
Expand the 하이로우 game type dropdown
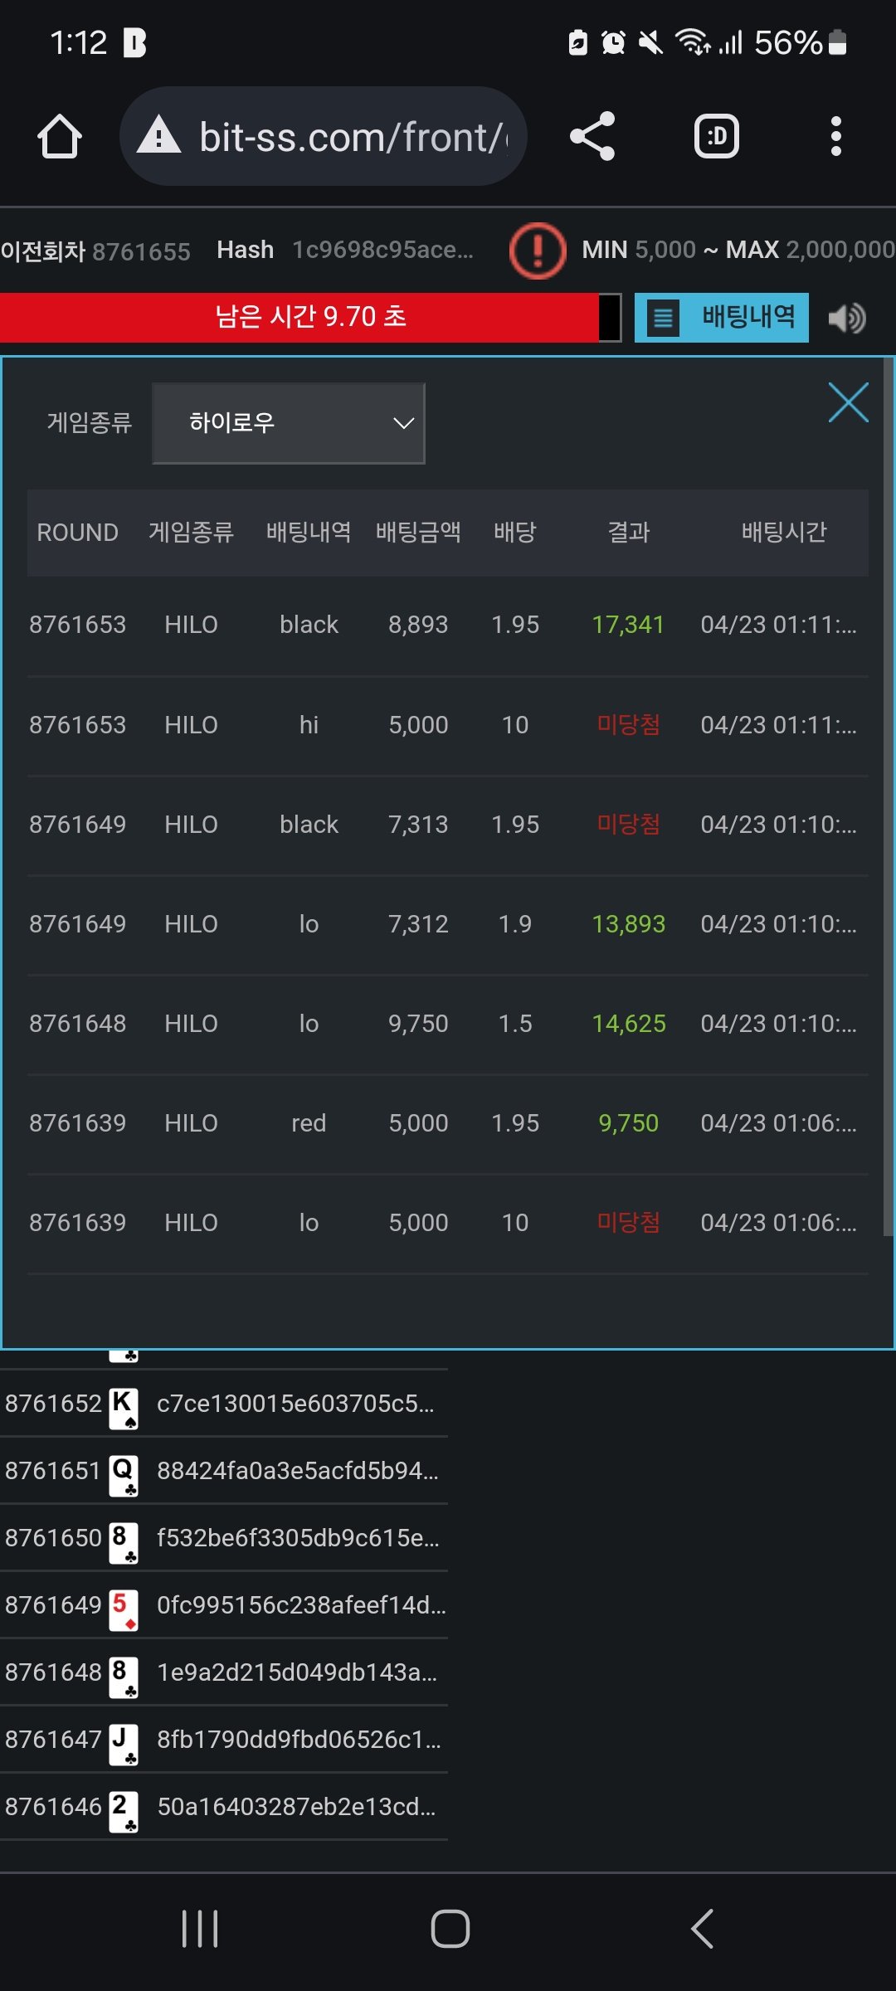pyautogui.click(x=288, y=423)
